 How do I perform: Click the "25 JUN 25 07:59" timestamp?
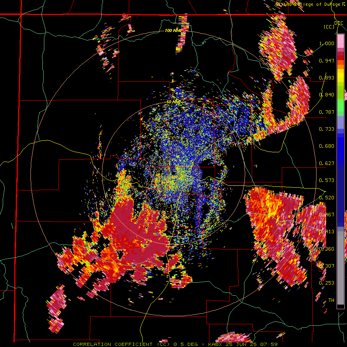coord(252,344)
